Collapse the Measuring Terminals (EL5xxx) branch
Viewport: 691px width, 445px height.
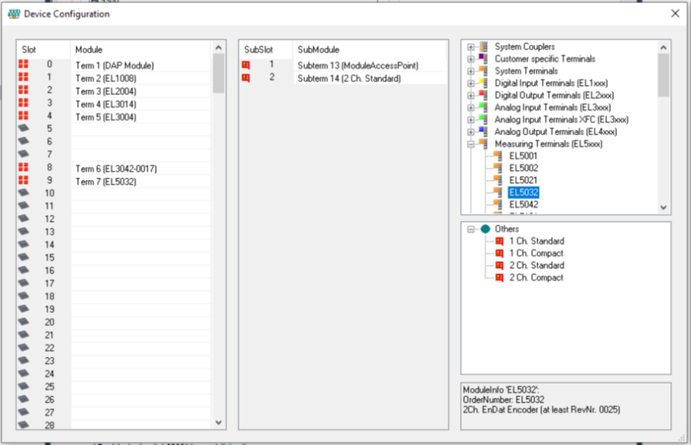tap(469, 144)
